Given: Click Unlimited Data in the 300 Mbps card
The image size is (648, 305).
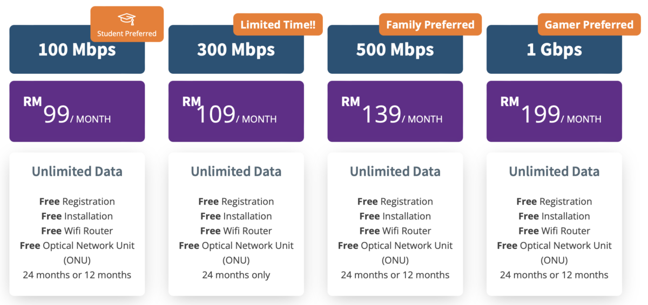Looking at the screenshot, I should coord(236,171).
